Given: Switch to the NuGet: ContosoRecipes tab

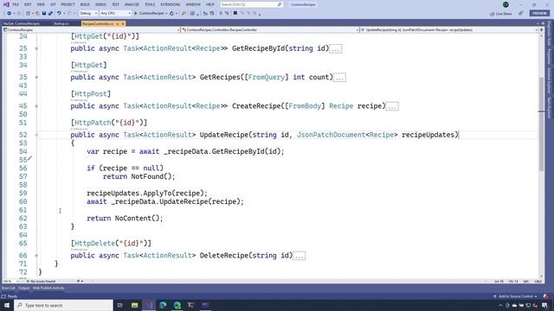Looking at the screenshot, I should click(22, 23).
